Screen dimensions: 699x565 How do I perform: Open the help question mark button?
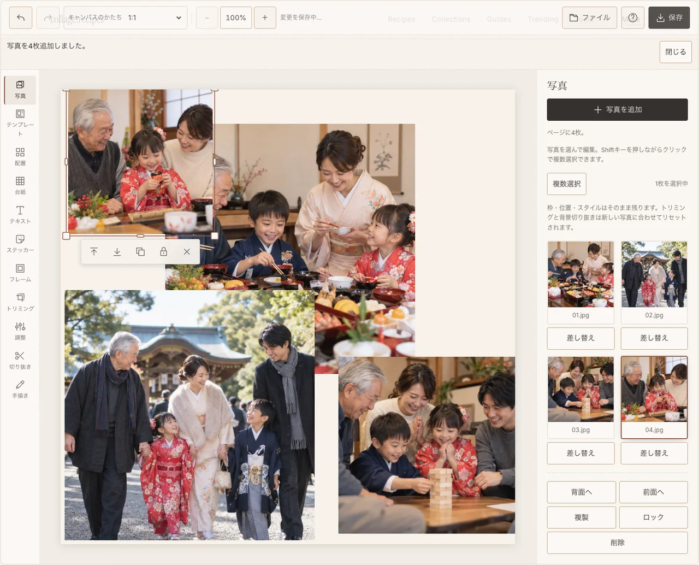[632, 17]
